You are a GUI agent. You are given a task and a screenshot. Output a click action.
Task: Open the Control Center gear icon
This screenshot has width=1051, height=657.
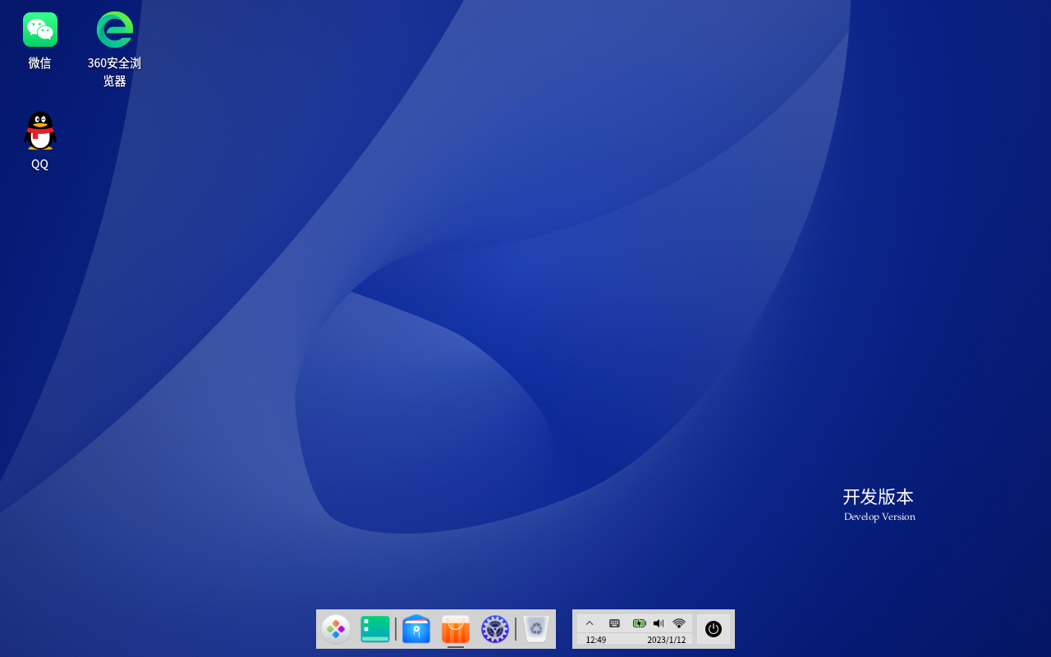[x=494, y=629]
